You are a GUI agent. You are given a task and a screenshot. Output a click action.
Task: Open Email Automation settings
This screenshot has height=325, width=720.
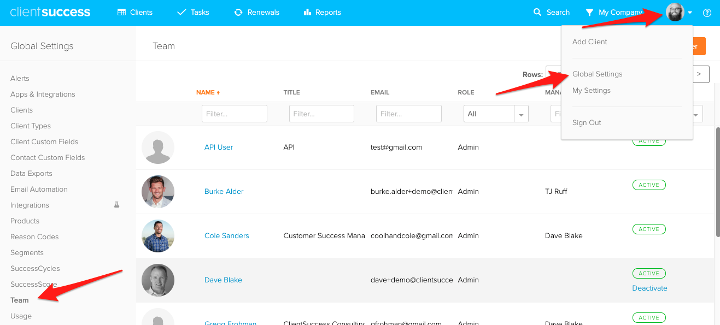pyautogui.click(x=39, y=189)
